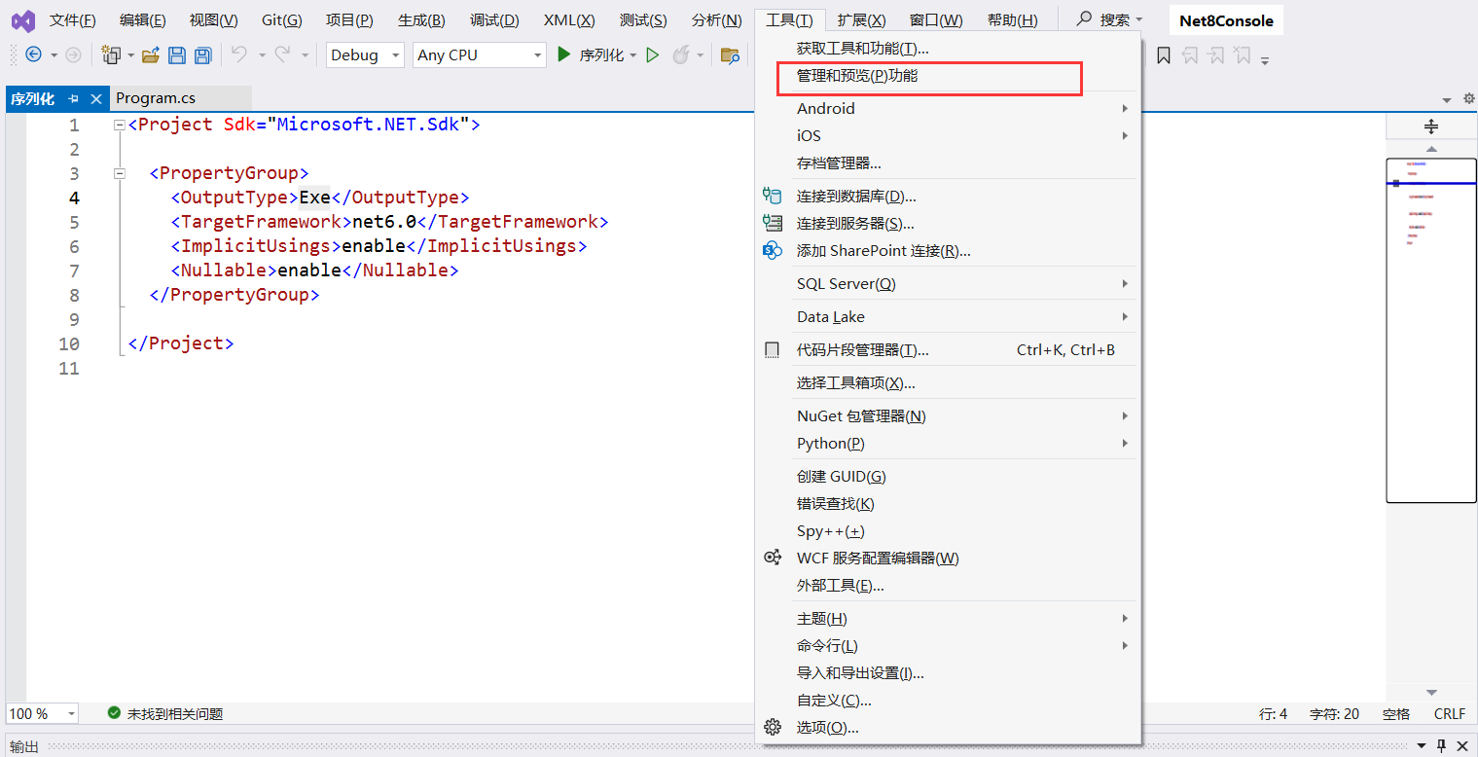Close the 输出 output panel
The height and width of the screenshot is (757, 1478).
click(x=1461, y=746)
